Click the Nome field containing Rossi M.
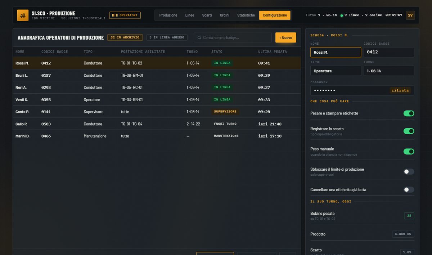 [336, 52]
